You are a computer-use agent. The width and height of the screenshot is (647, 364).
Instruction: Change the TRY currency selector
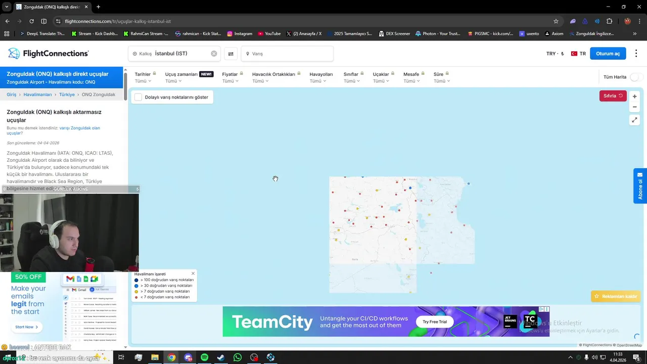pos(555,54)
